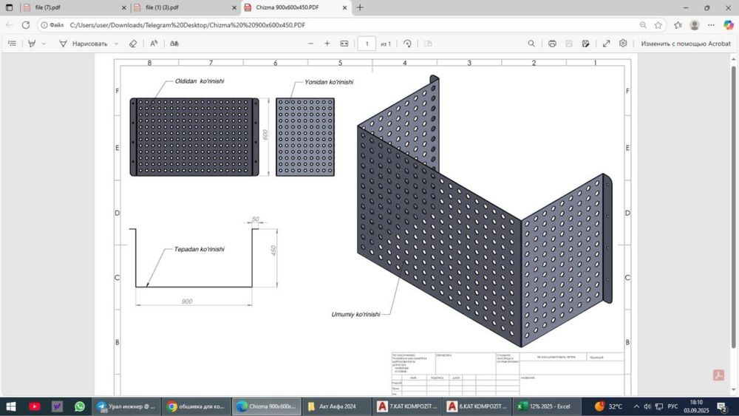Viewport: 739px width, 416px height.
Task: Open the volume control icon
Action: point(647,406)
